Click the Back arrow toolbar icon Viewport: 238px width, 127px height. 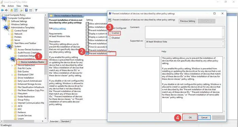[x=2, y=10]
